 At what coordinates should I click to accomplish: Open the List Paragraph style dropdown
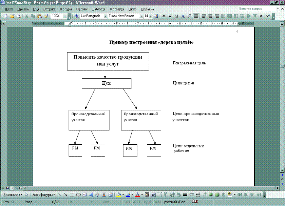(x=106, y=16)
